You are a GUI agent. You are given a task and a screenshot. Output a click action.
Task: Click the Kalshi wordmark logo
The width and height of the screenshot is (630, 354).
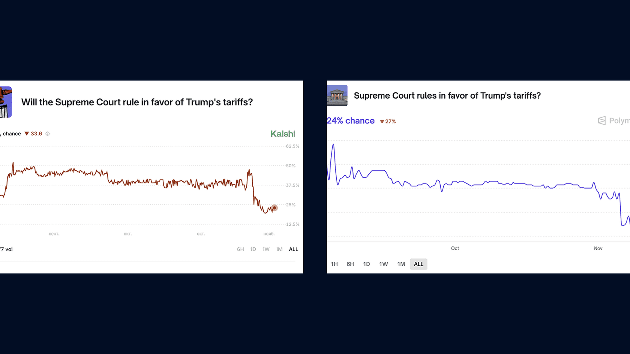click(x=283, y=133)
